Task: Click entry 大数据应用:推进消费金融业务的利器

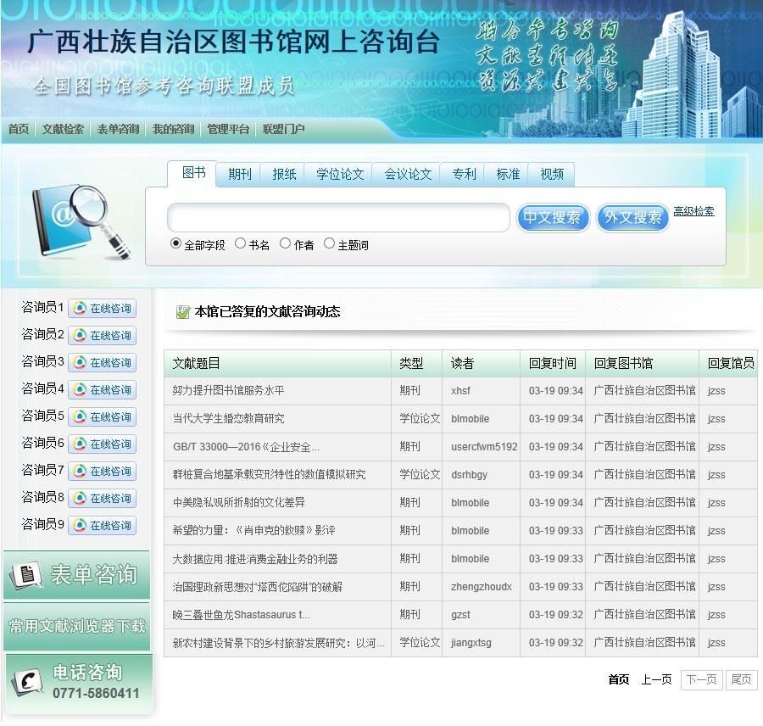Action: pyautogui.click(x=255, y=559)
